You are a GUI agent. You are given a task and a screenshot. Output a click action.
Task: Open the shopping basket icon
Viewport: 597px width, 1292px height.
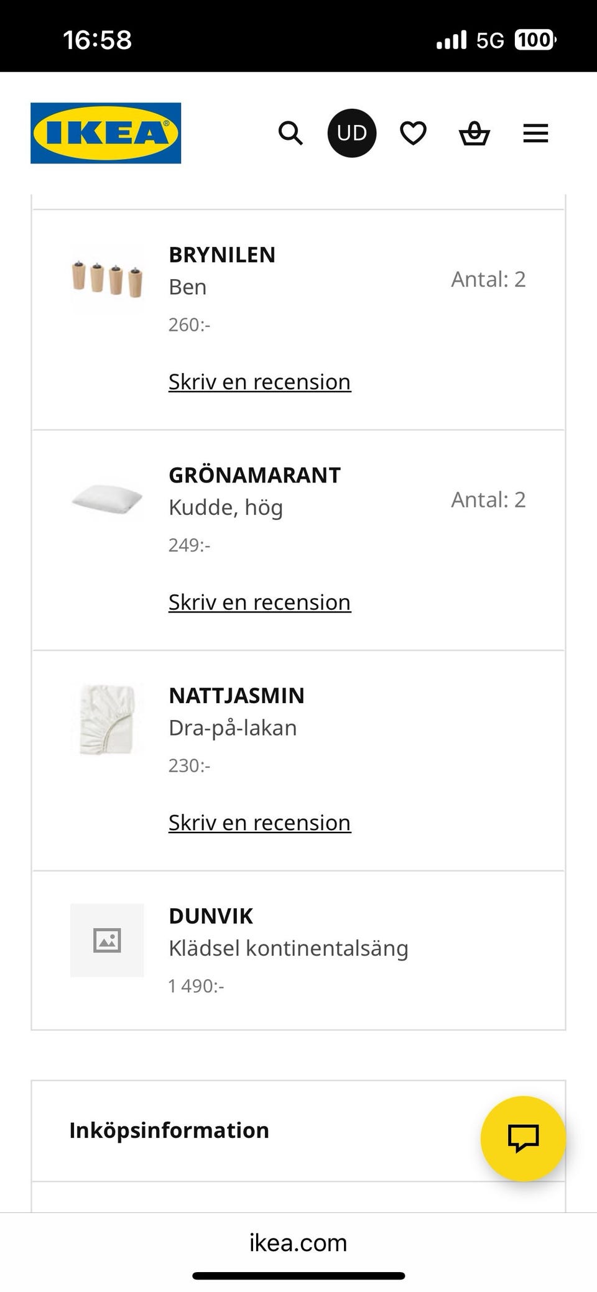pyautogui.click(x=474, y=133)
